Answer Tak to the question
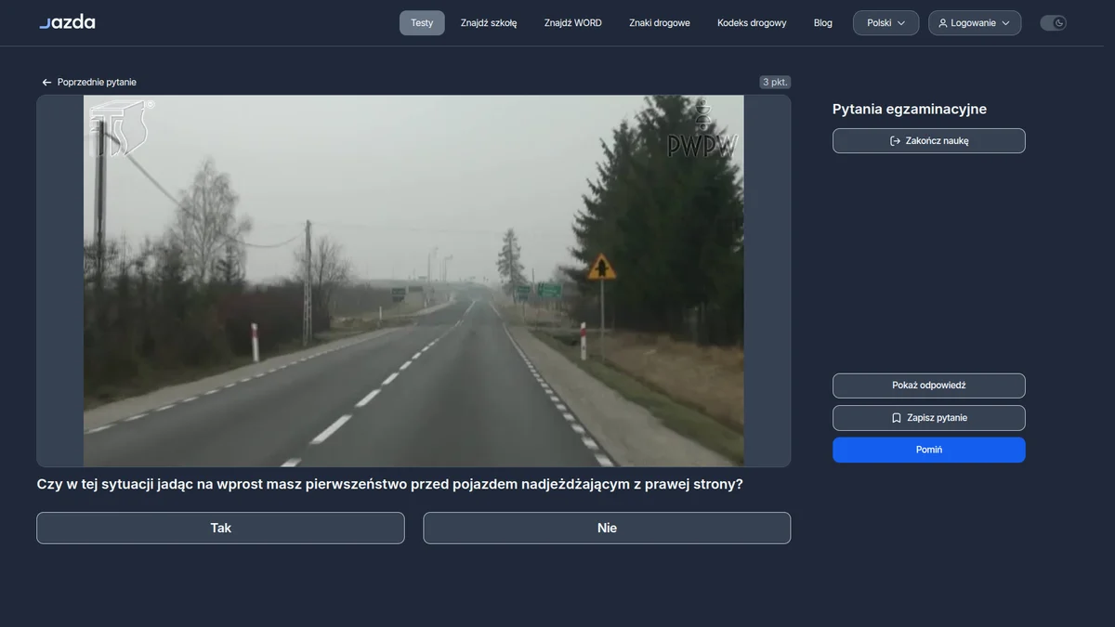This screenshot has width=1115, height=627. (220, 528)
